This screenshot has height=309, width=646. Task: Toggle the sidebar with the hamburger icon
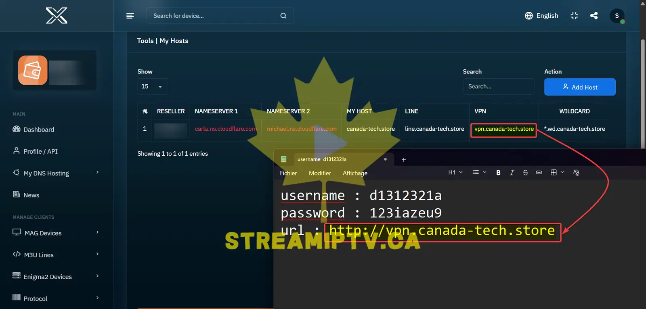[130, 16]
